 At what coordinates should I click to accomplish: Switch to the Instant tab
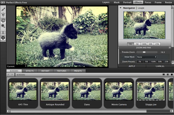click(45, 71)
